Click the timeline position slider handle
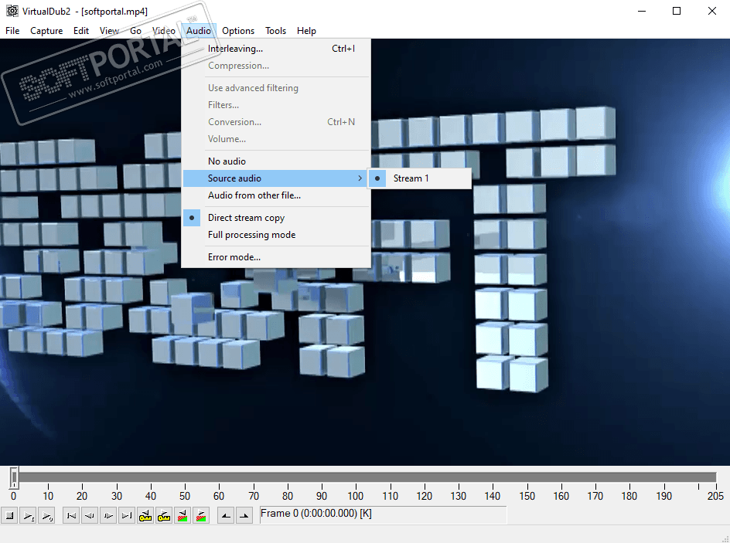Image resolution: width=730 pixels, height=543 pixels. point(14,477)
